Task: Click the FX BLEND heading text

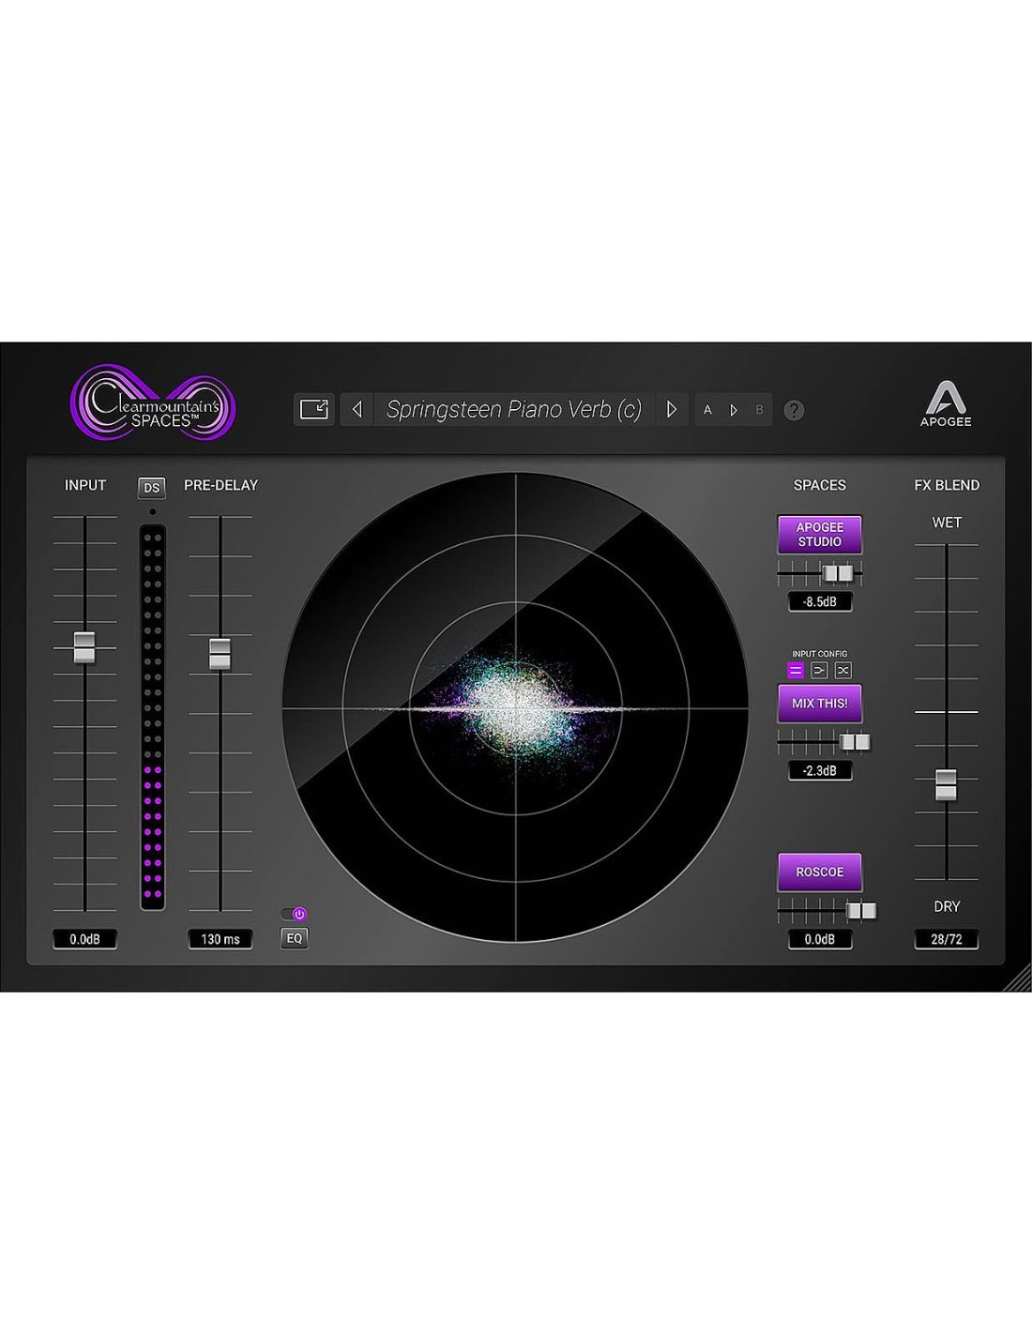Action: point(947,485)
